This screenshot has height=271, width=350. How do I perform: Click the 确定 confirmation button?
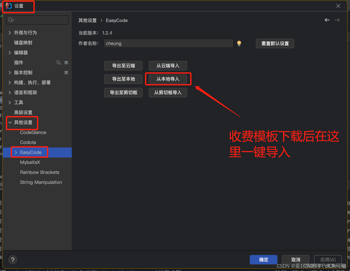tap(263, 259)
